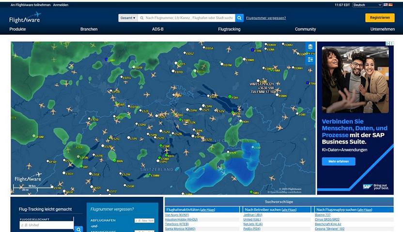The height and width of the screenshot is (232, 403).
Task: Click the flight tracking form search icon
Action: tap(79, 229)
